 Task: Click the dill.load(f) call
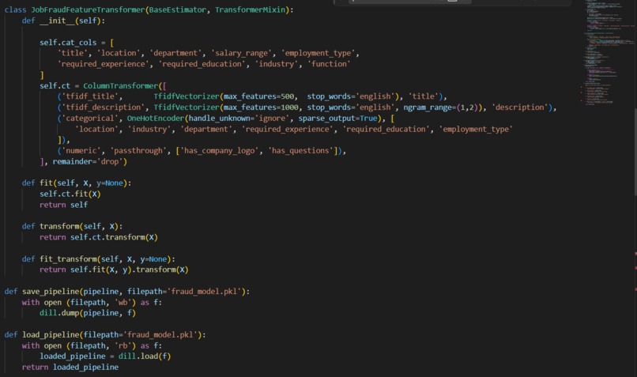pyautogui.click(x=145, y=356)
